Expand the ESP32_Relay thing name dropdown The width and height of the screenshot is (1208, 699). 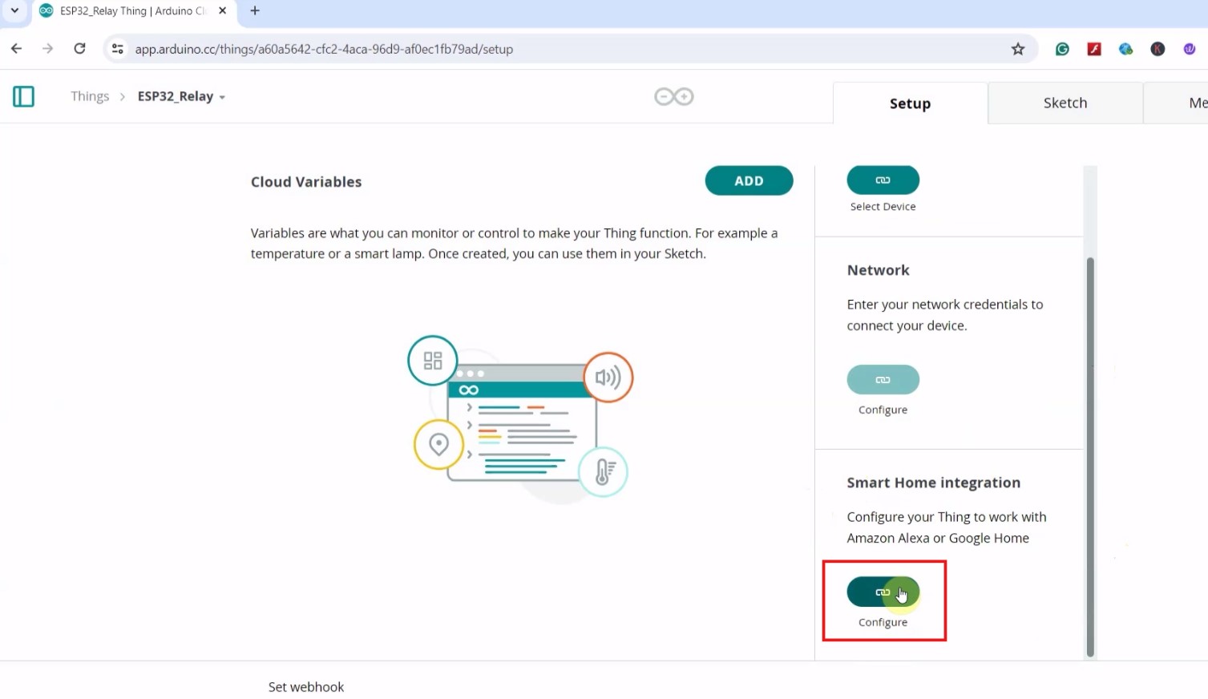tap(222, 97)
